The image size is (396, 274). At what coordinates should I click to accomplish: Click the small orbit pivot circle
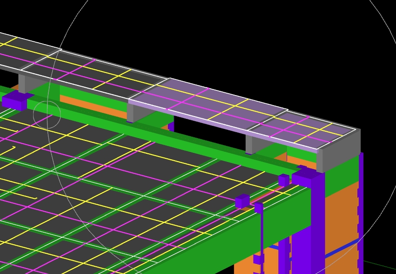[x=47, y=115]
